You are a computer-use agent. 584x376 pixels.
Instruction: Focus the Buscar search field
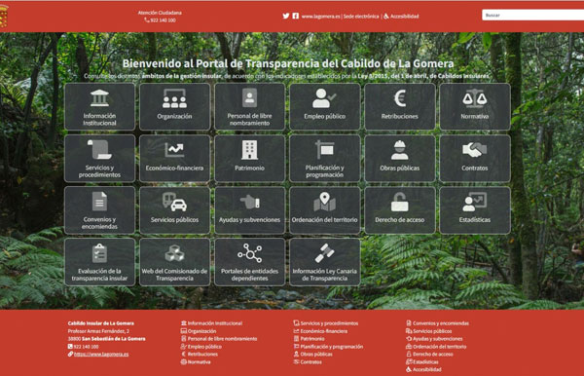(x=533, y=15)
